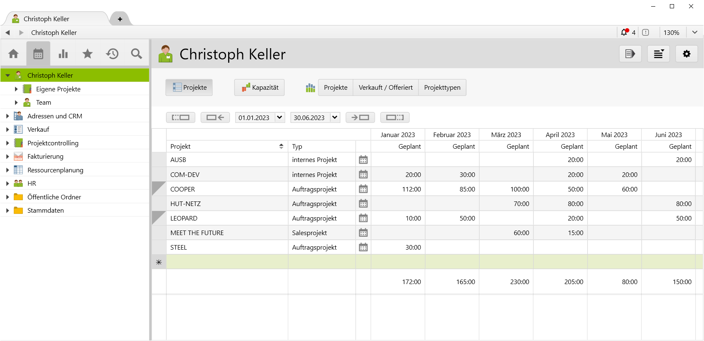Open the bar chart reports icon
The height and width of the screenshot is (341, 704).
[x=63, y=54]
